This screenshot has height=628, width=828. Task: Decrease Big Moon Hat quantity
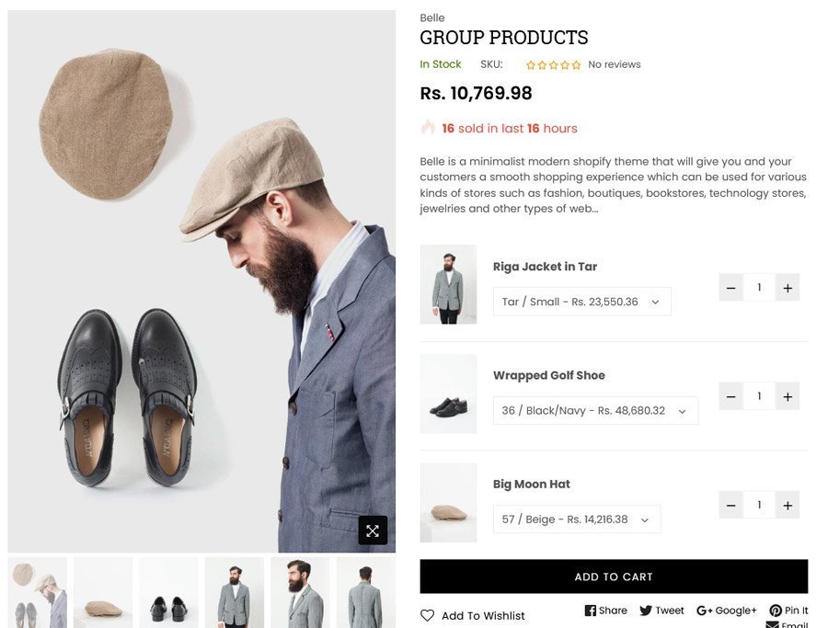(731, 505)
